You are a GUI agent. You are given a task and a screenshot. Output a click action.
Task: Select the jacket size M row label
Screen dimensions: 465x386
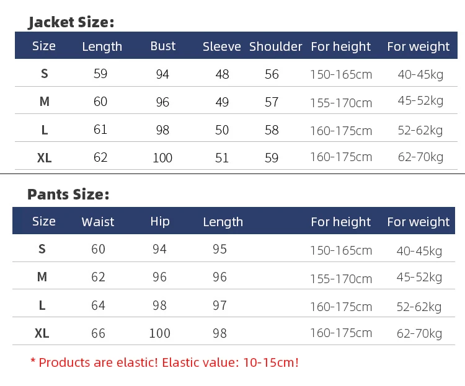(45, 102)
